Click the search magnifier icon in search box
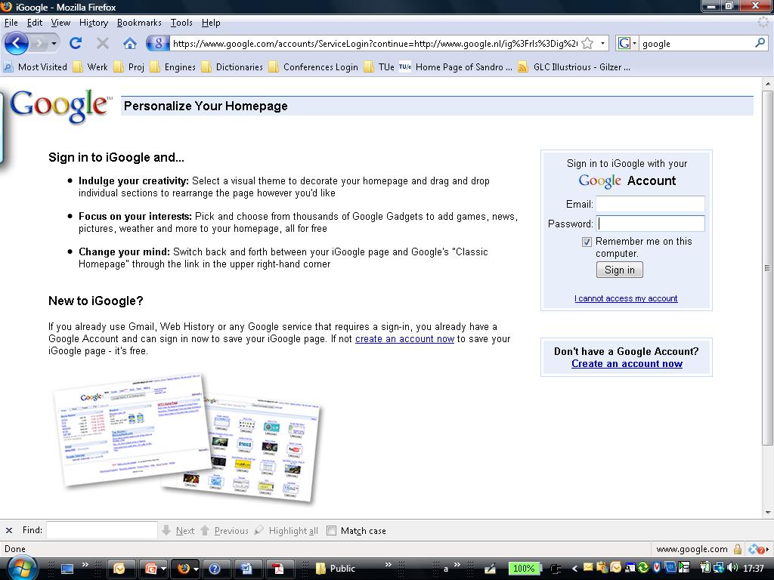 coord(760,43)
